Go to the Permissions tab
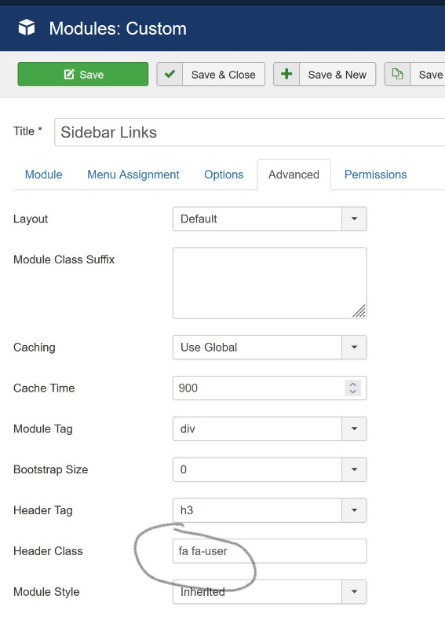The image size is (445, 629). coord(376,175)
